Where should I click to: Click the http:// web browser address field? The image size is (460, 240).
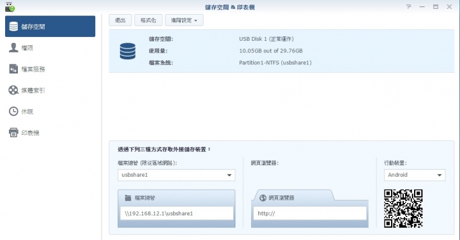coord(310,213)
